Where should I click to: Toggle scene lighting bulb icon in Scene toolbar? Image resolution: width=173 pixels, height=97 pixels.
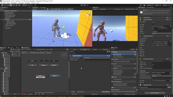point(48,9)
